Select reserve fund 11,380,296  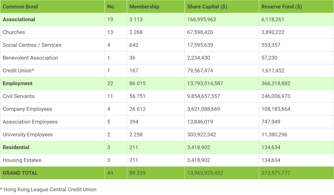[274, 134]
